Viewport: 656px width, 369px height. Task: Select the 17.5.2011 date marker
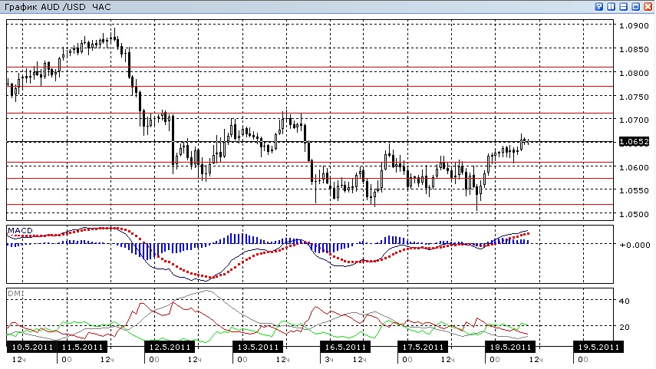[x=423, y=347]
